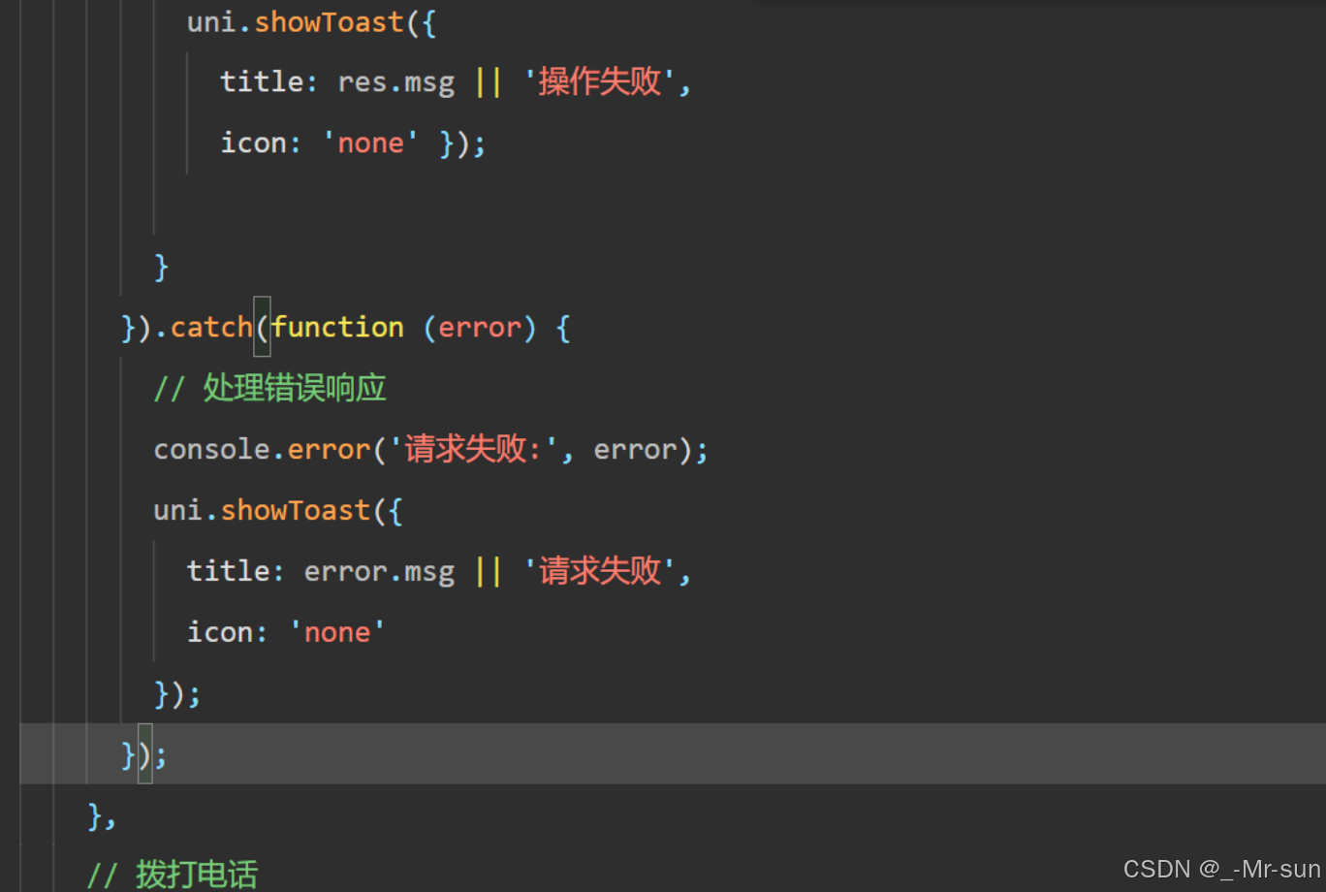
Task: Click the '(error)' parameter of catch function
Action: tap(480, 328)
